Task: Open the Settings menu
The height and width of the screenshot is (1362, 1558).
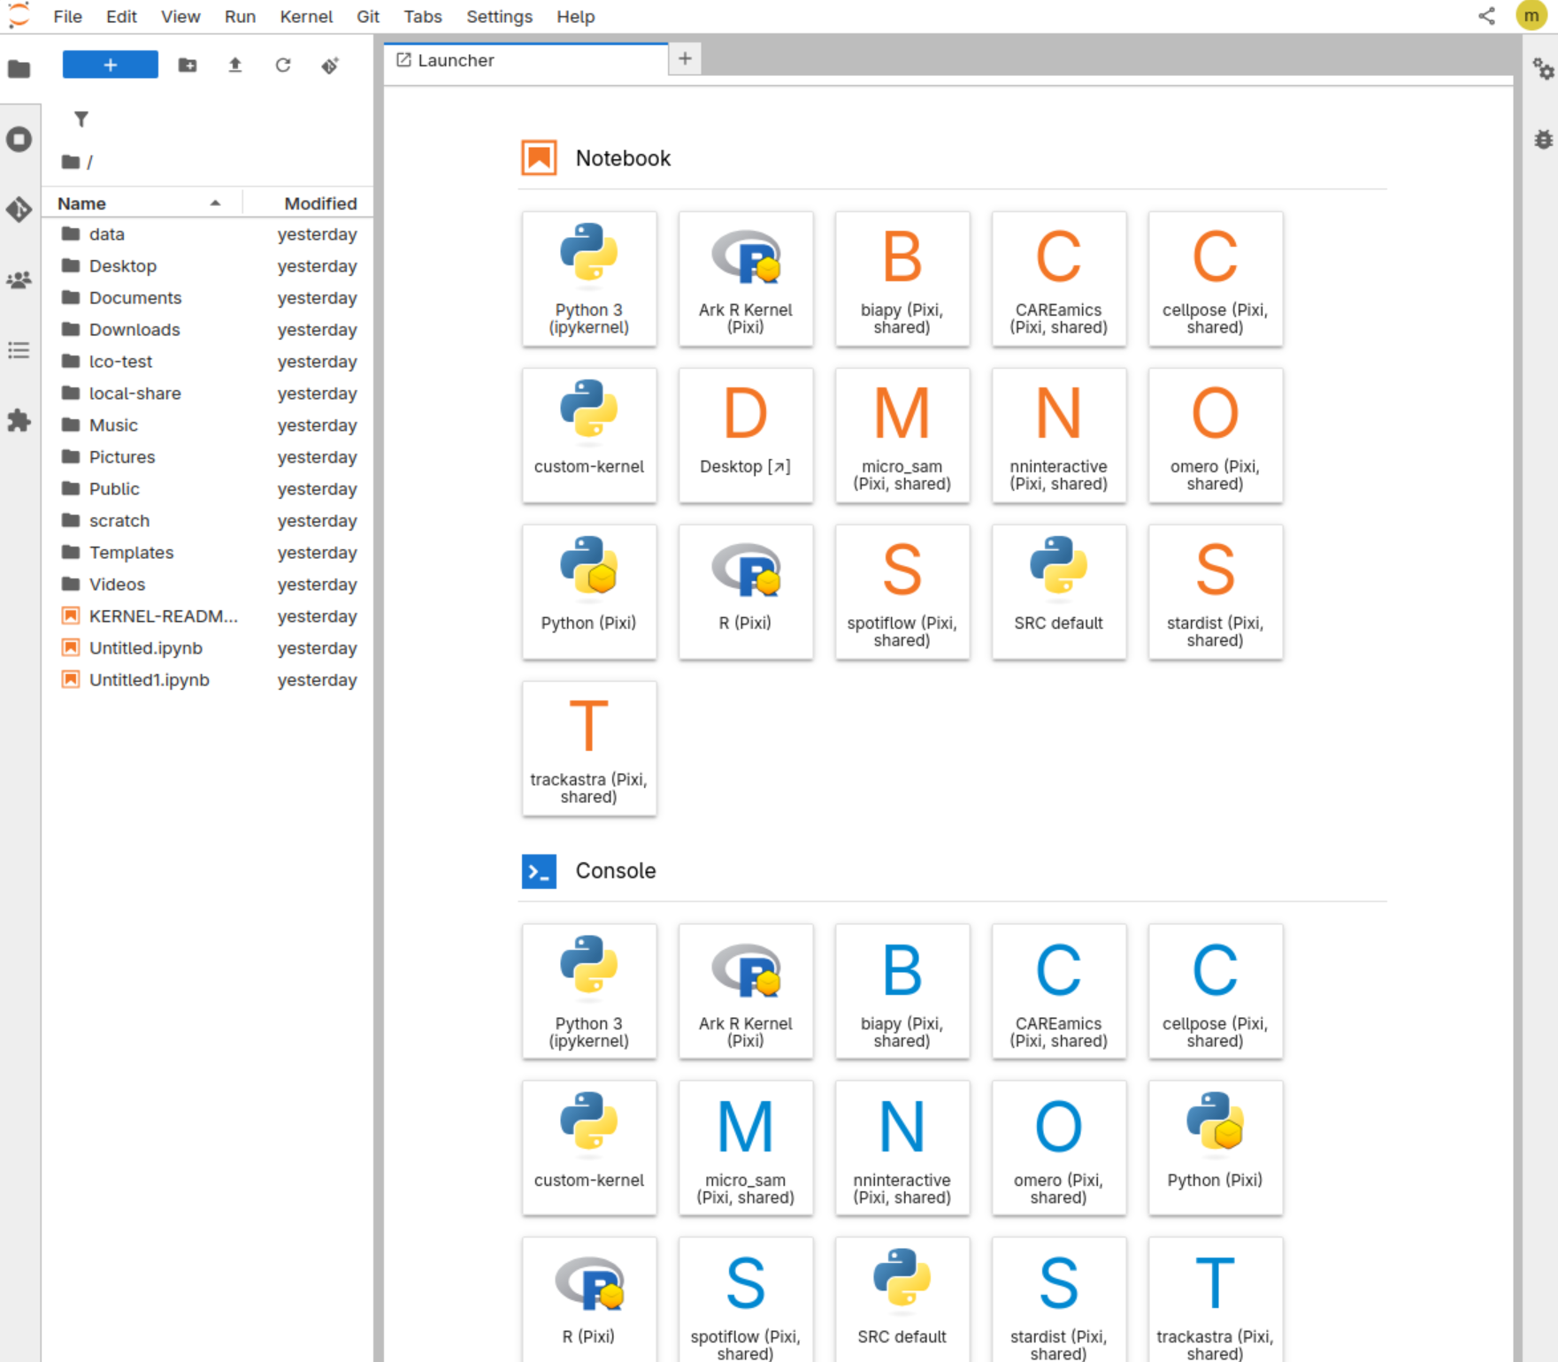Action: 499,17
